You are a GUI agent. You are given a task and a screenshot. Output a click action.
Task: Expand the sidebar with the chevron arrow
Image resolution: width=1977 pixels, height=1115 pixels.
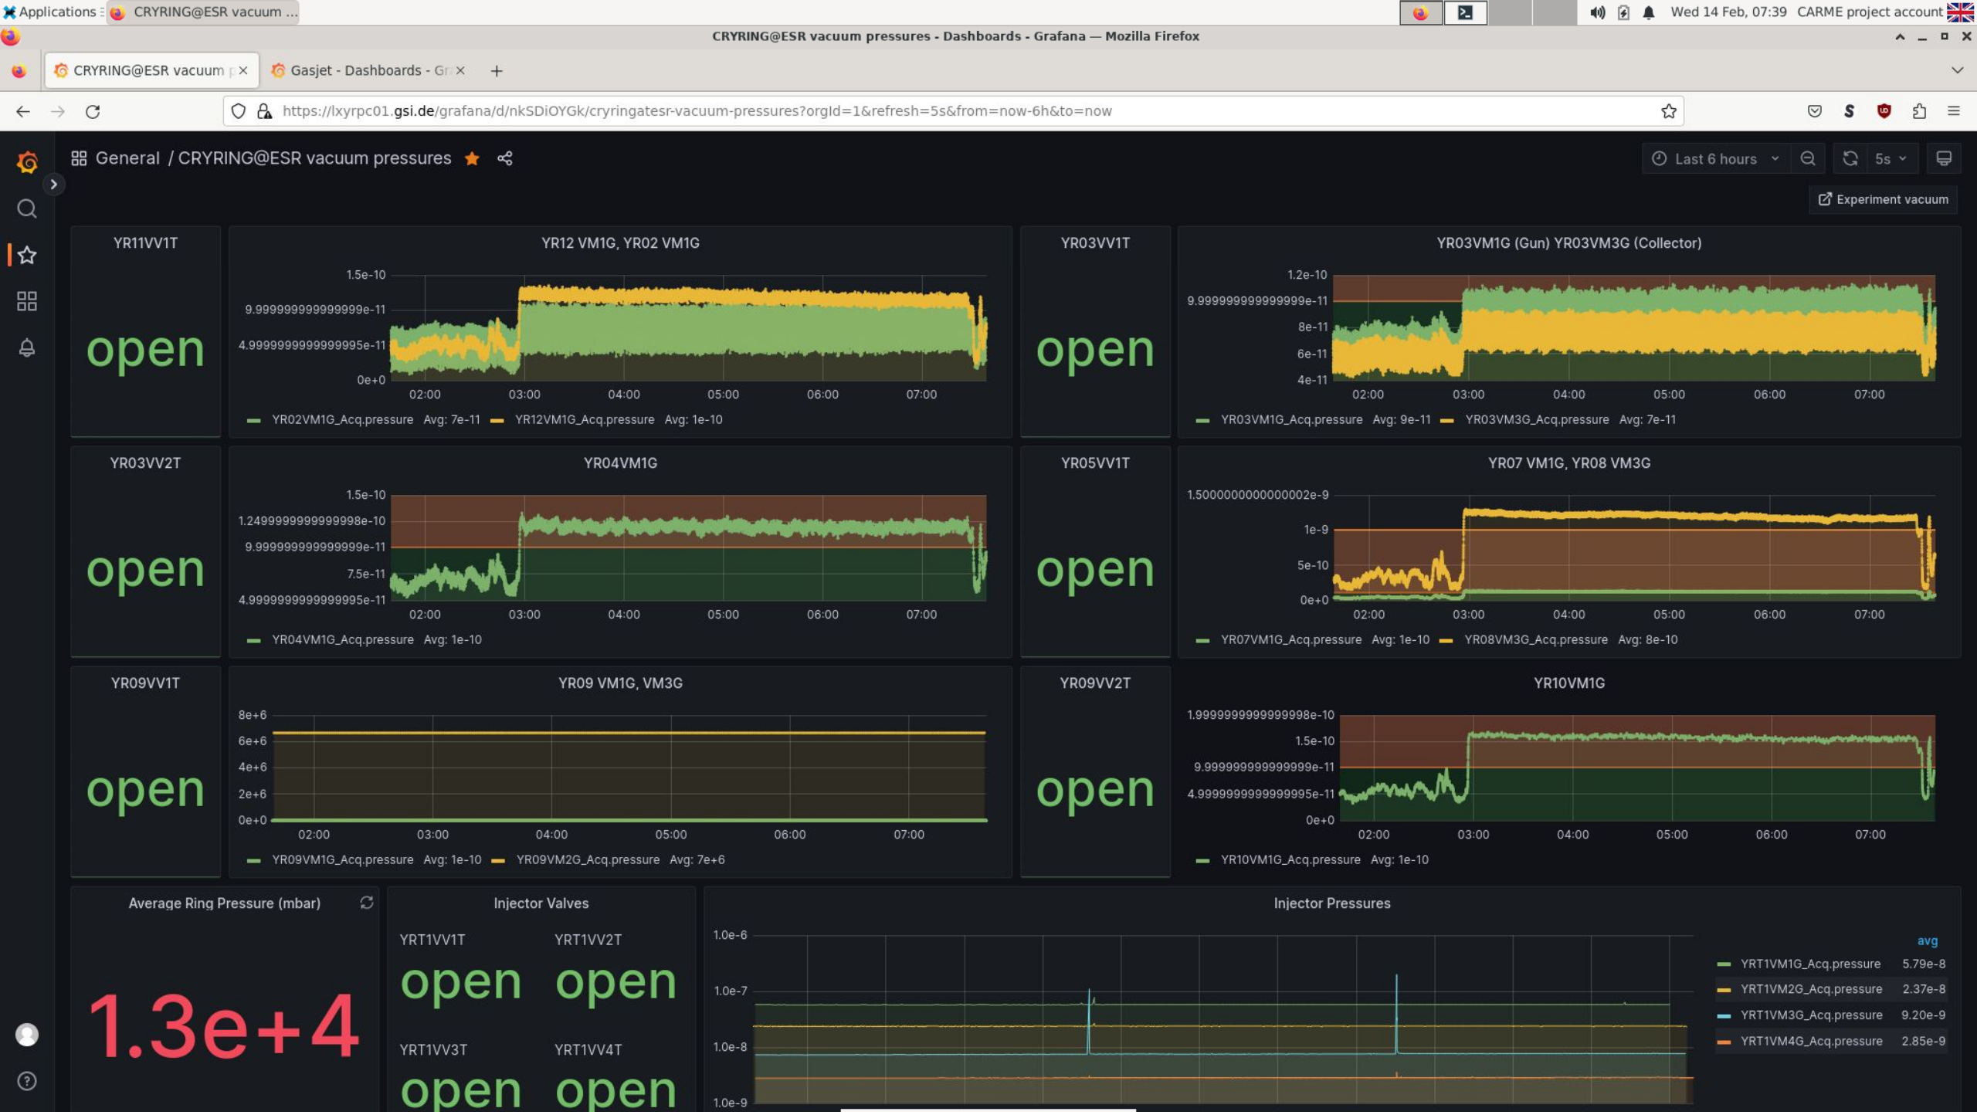click(53, 185)
